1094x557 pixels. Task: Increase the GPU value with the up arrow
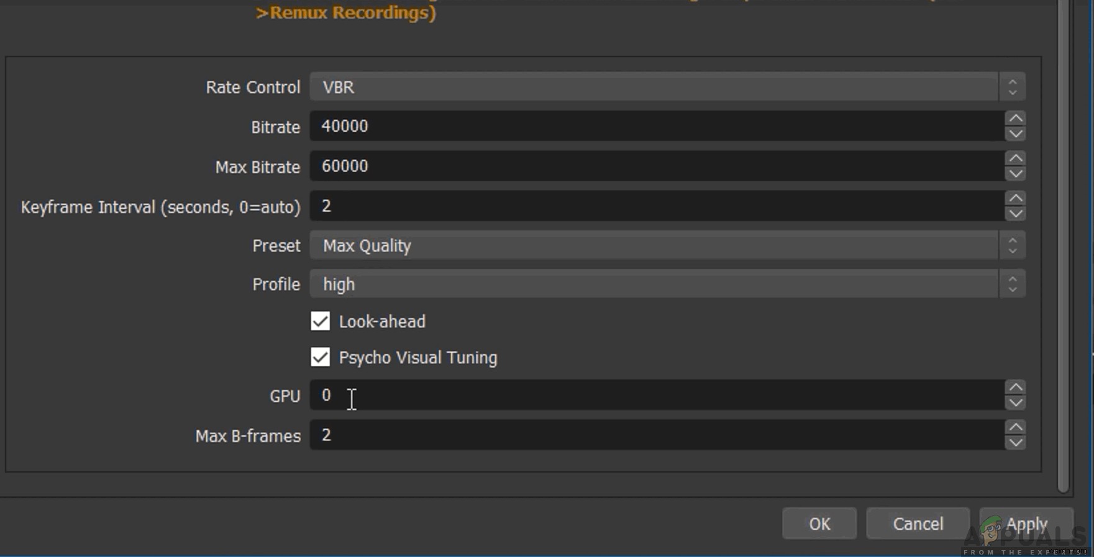(x=1015, y=387)
